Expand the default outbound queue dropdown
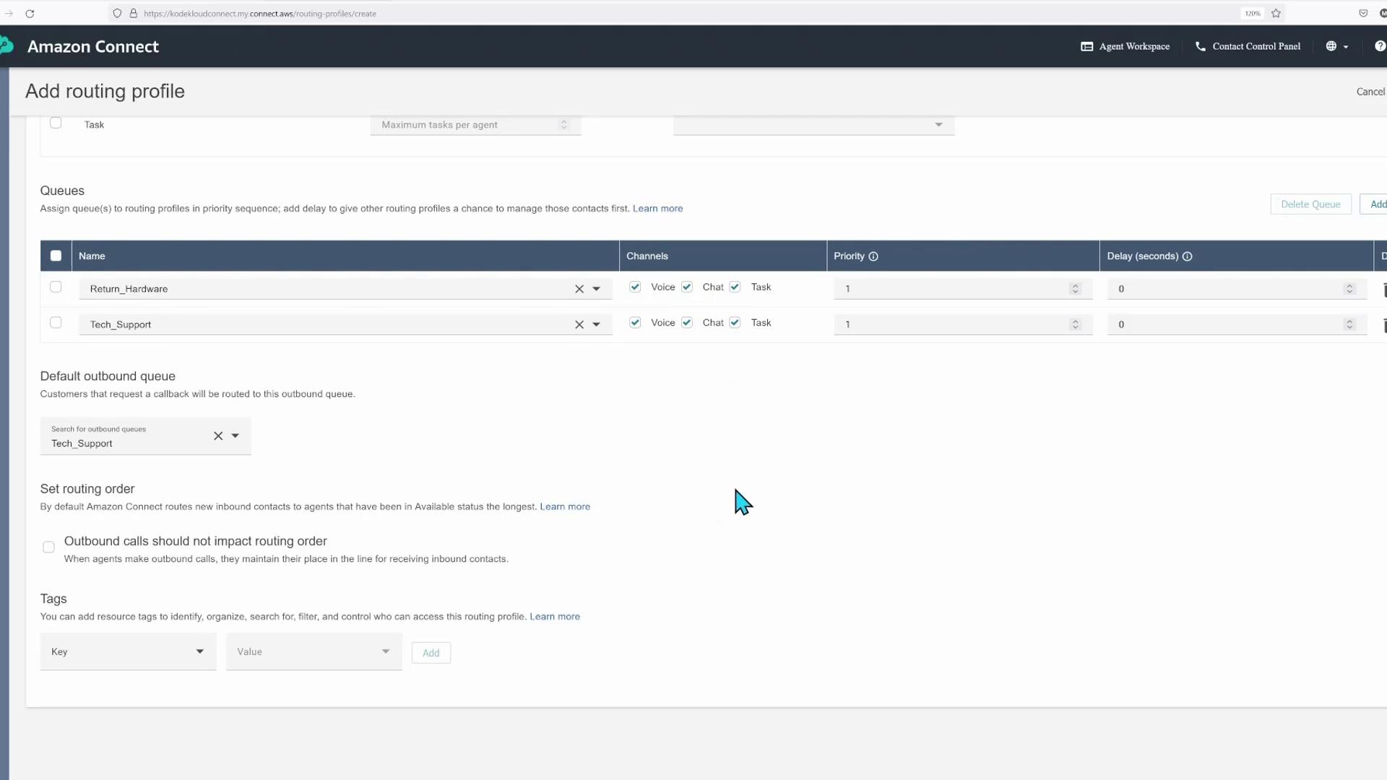 coord(236,436)
